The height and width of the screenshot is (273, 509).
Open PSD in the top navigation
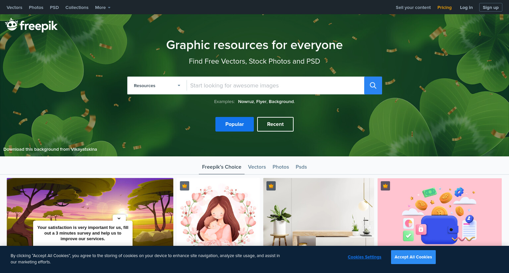(54, 7)
